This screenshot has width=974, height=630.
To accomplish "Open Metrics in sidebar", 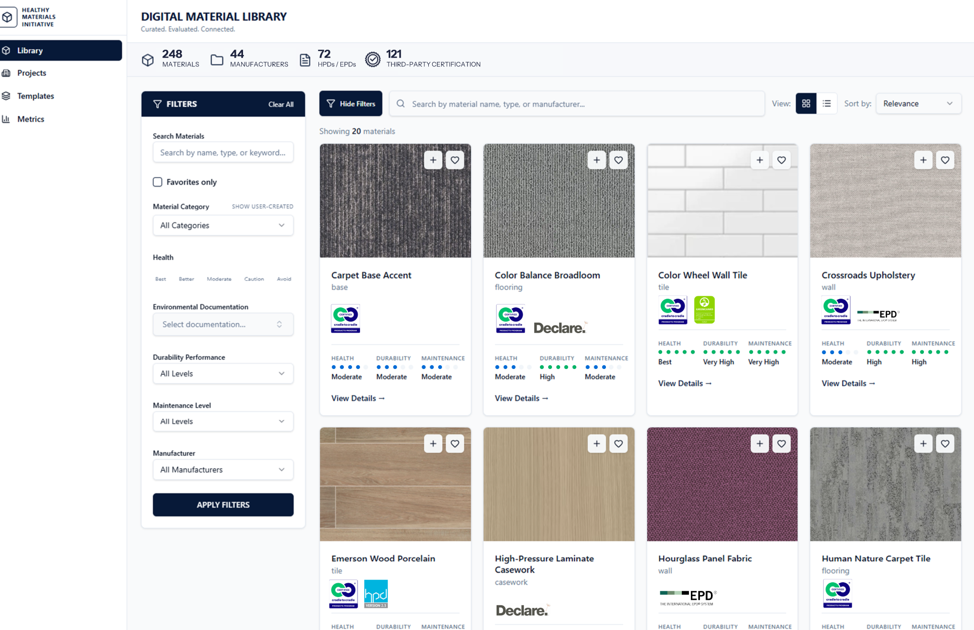I will pyautogui.click(x=31, y=119).
